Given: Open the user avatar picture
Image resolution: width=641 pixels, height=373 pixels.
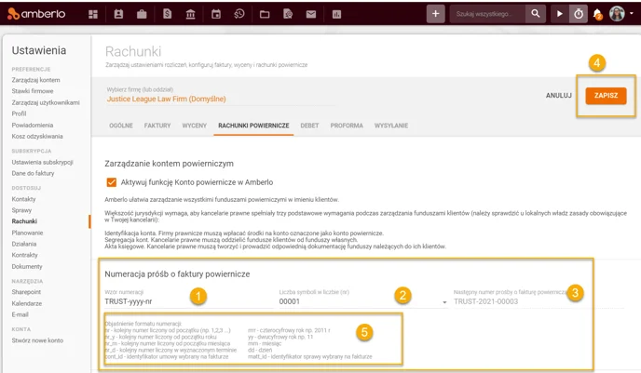Looking at the screenshot, I should pos(617,14).
